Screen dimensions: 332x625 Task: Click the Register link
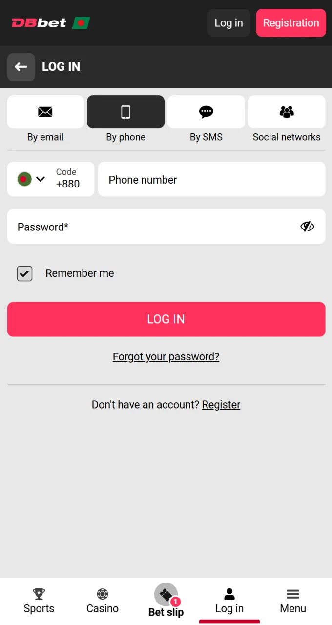point(221,404)
